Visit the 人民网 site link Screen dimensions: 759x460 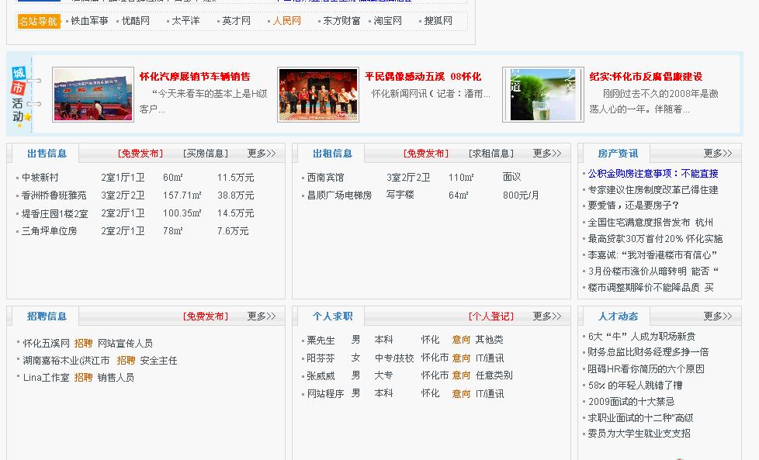[286, 21]
